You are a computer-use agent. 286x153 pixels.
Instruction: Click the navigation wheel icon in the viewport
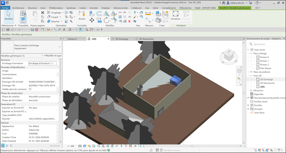pyautogui.click(x=239, y=71)
